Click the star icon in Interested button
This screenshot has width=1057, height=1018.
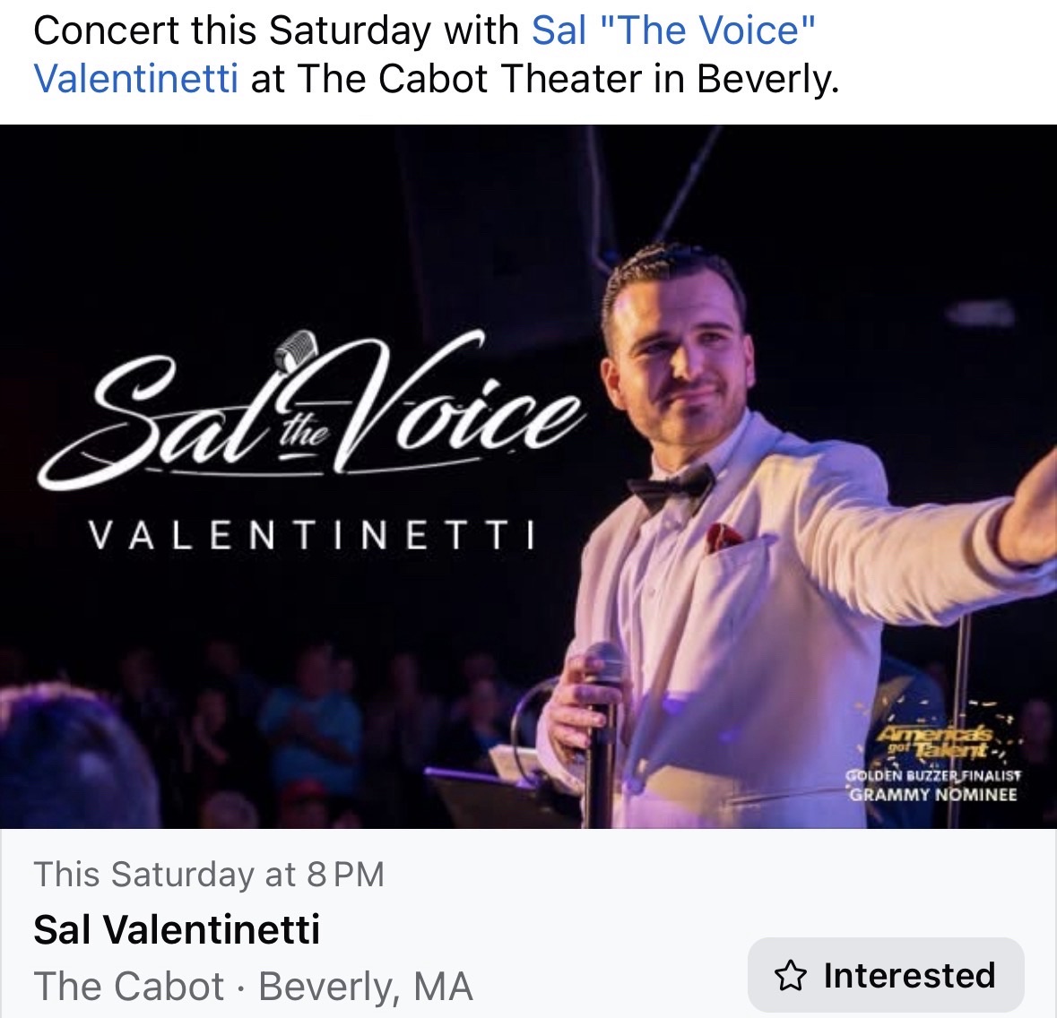(790, 975)
